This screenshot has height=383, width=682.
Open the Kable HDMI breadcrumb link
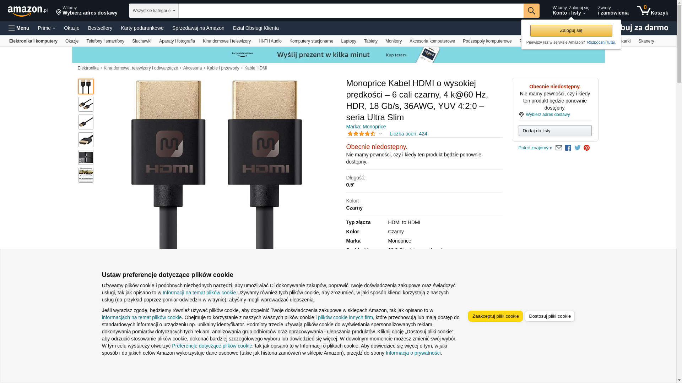256,68
